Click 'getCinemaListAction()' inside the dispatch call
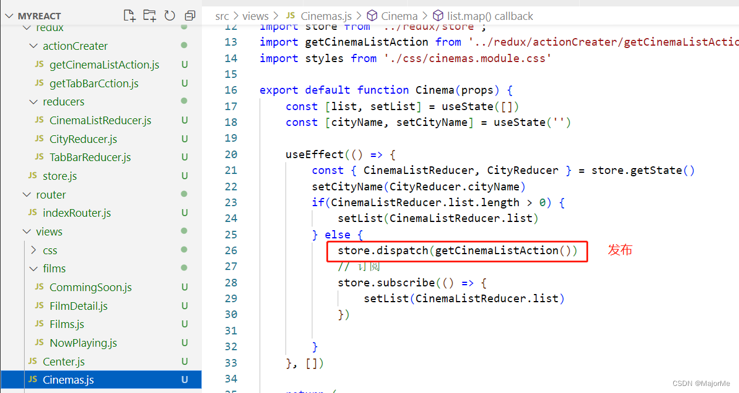 [503, 251]
